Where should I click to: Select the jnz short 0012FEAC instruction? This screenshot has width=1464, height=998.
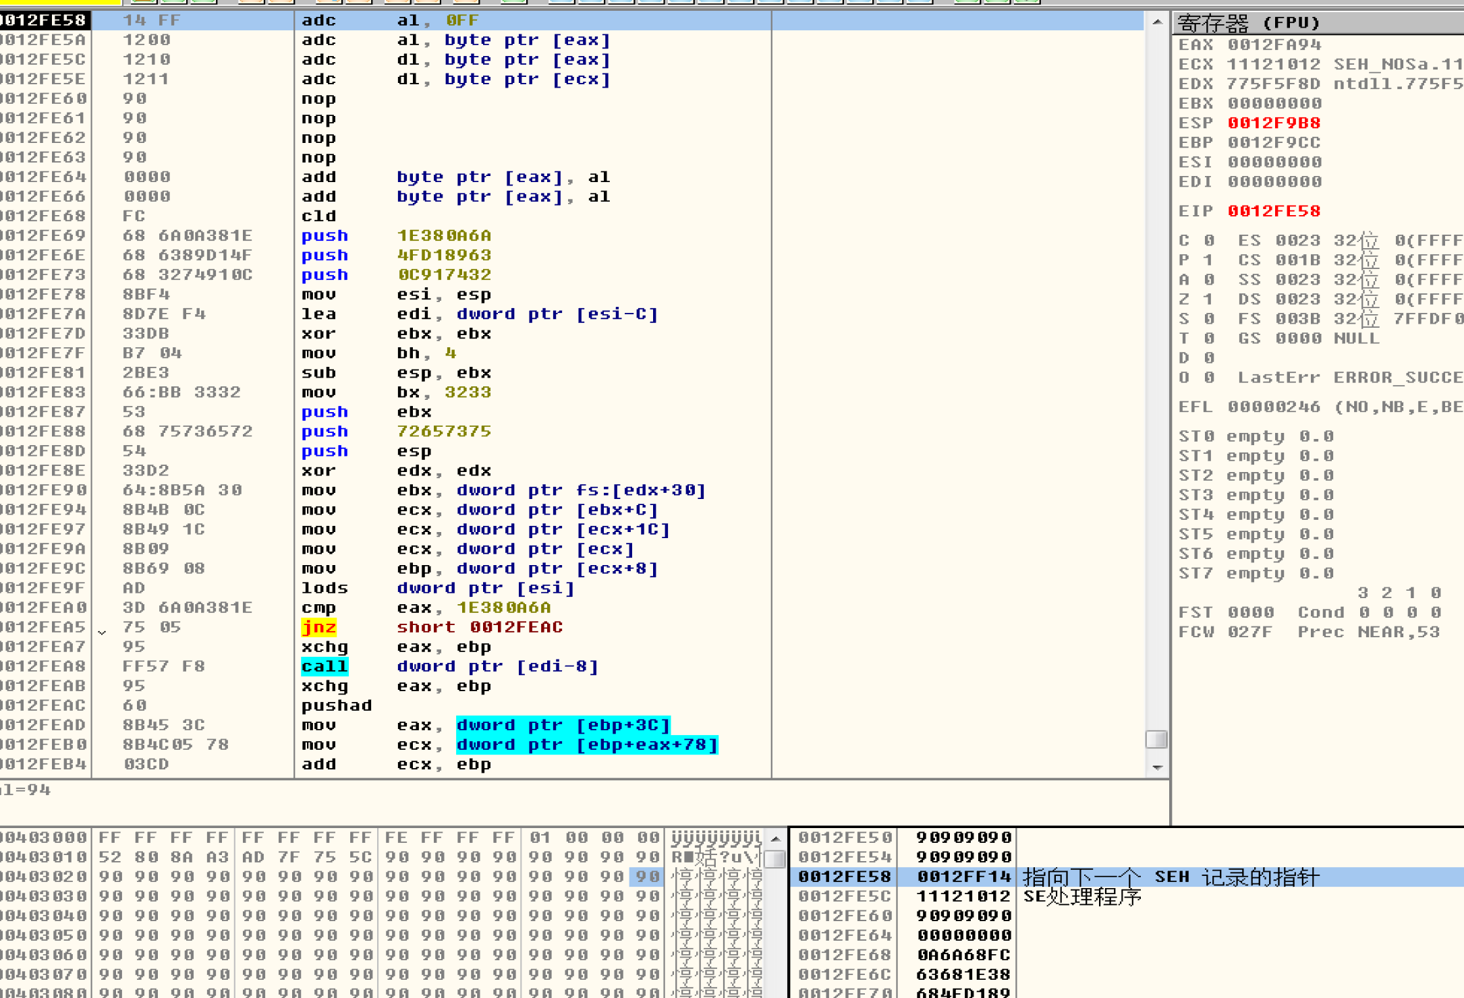432,626
